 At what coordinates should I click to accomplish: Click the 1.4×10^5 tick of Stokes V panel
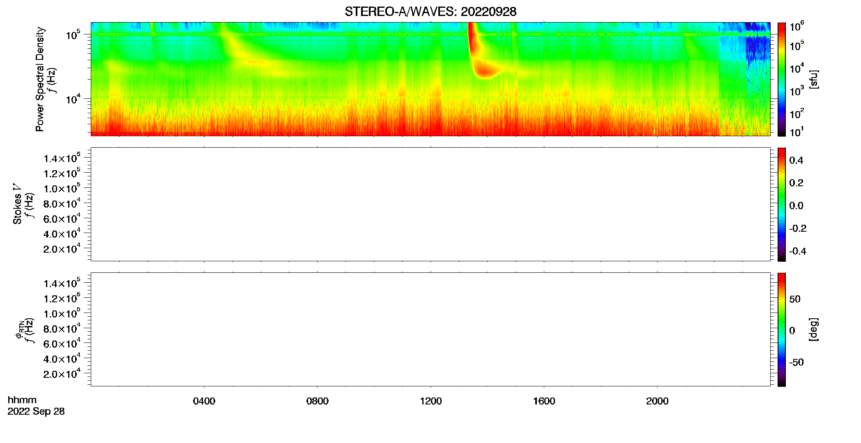(x=62, y=158)
